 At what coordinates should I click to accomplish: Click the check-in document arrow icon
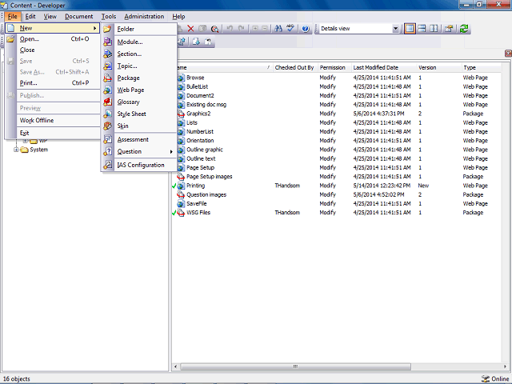196,42
